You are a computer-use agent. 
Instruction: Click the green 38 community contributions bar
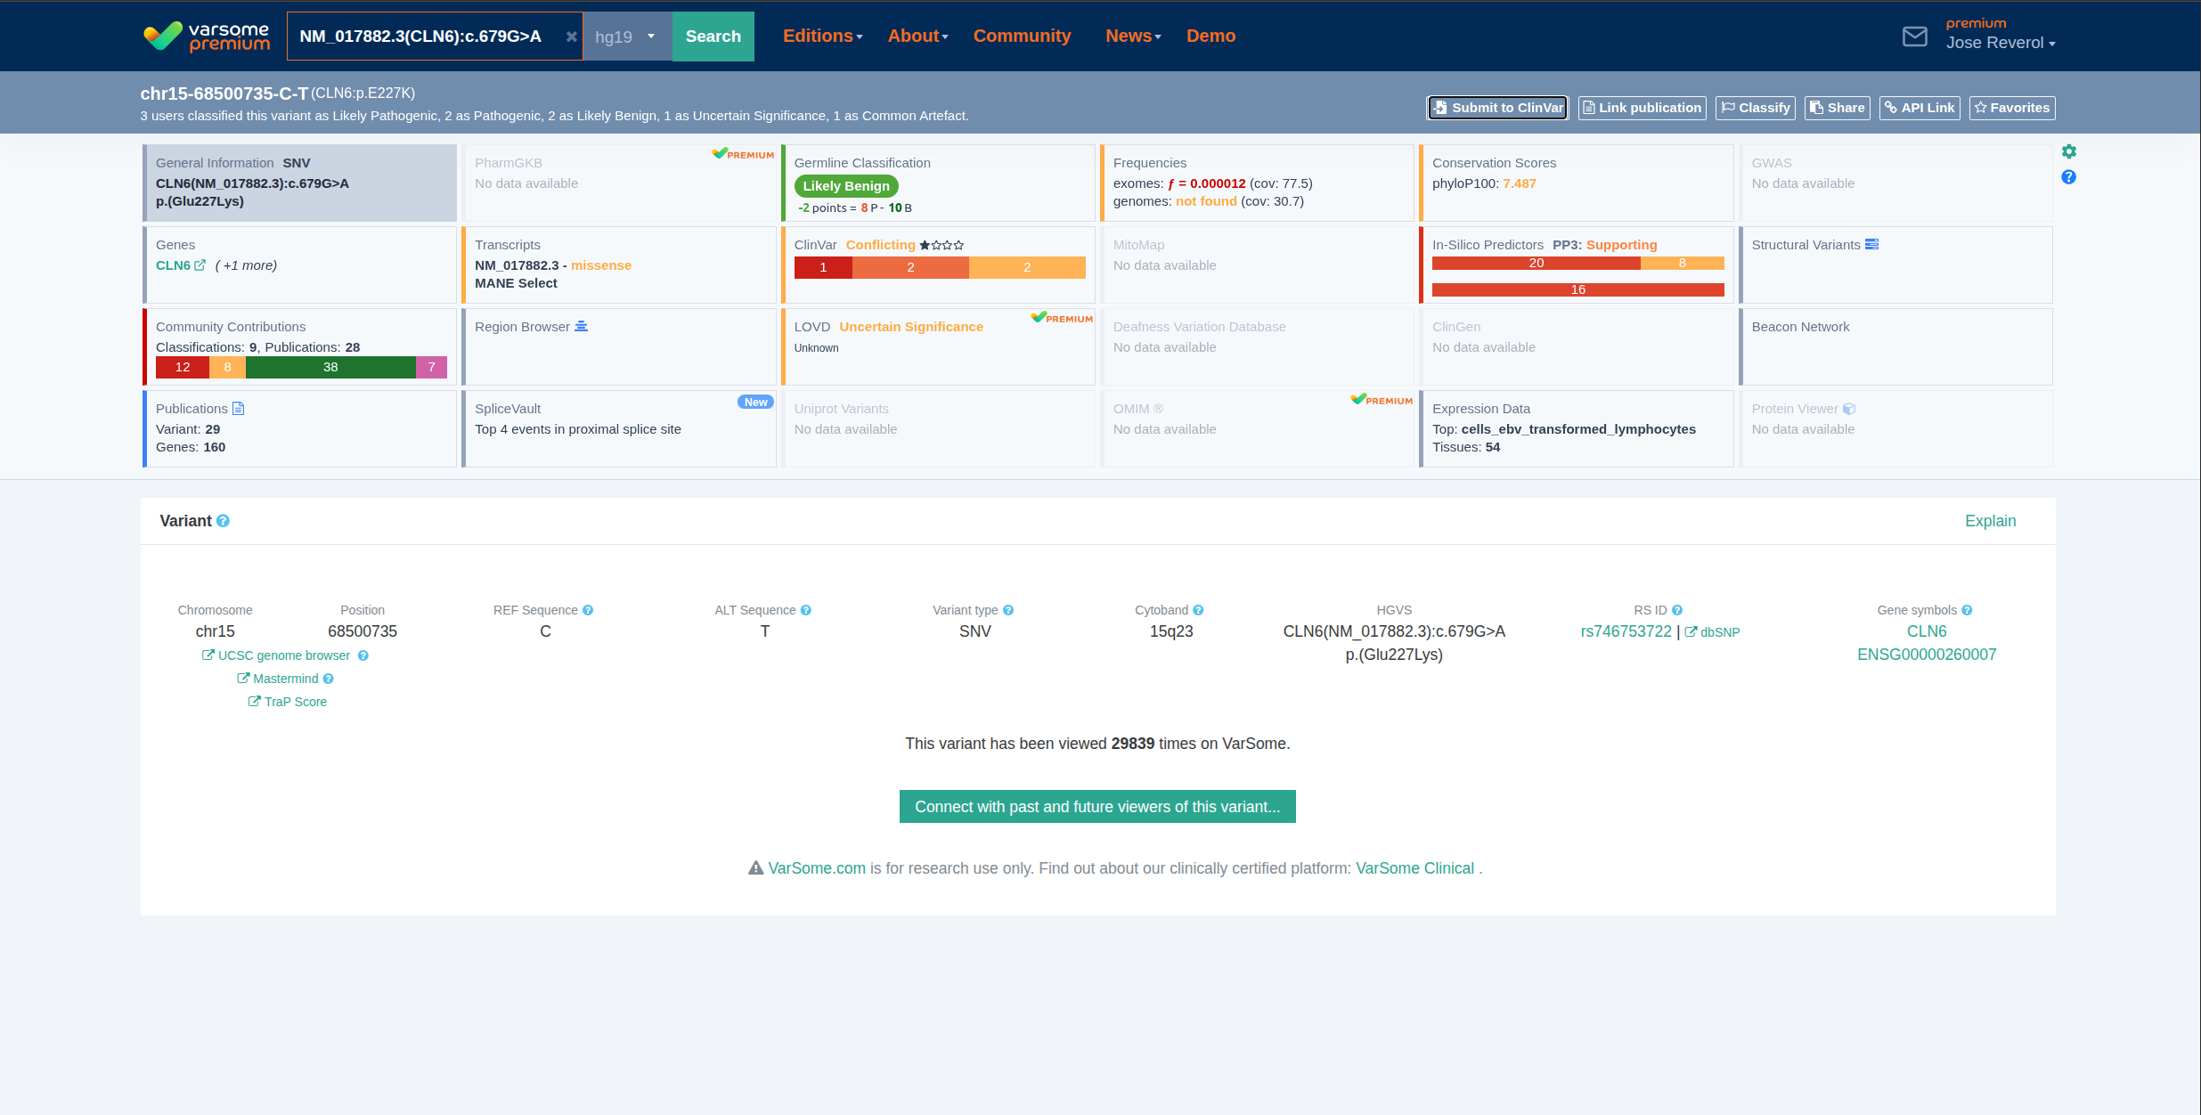330,367
